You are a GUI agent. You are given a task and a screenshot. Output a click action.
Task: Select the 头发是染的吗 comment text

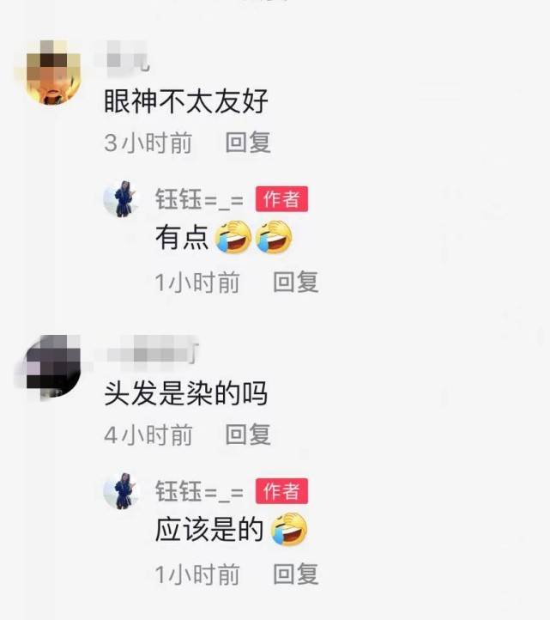coord(186,393)
